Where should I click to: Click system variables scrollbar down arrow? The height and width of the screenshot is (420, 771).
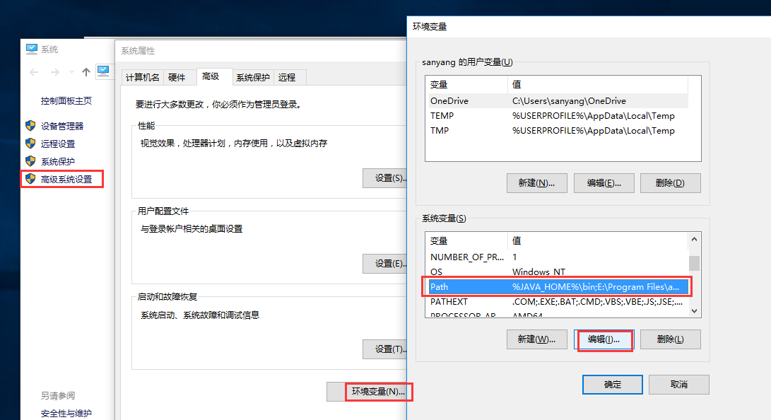tap(694, 311)
